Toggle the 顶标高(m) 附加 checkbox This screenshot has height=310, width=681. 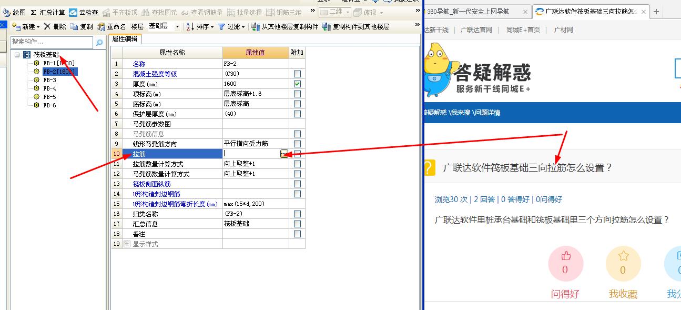click(x=297, y=94)
